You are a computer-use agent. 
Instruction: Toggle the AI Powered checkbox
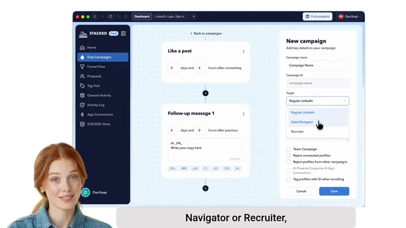pos(288,170)
